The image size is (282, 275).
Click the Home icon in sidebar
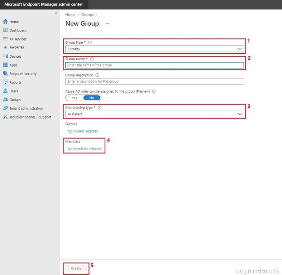(x=5, y=22)
